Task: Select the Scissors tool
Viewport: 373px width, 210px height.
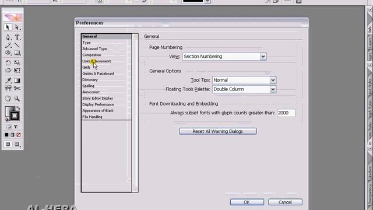Action: (17, 88)
